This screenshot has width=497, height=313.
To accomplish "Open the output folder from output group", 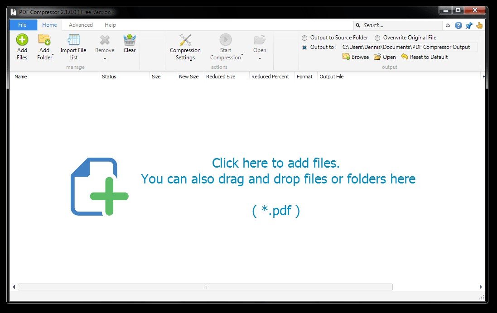I will tap(385, 57).
